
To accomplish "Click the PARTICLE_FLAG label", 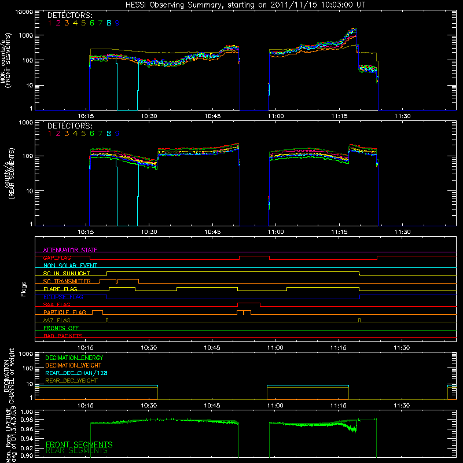I will point(65,312).
